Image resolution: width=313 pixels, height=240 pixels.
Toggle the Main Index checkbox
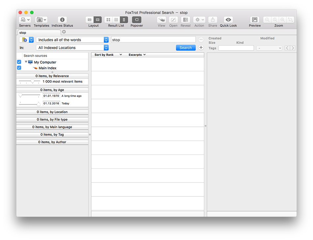tap(19, 68)
